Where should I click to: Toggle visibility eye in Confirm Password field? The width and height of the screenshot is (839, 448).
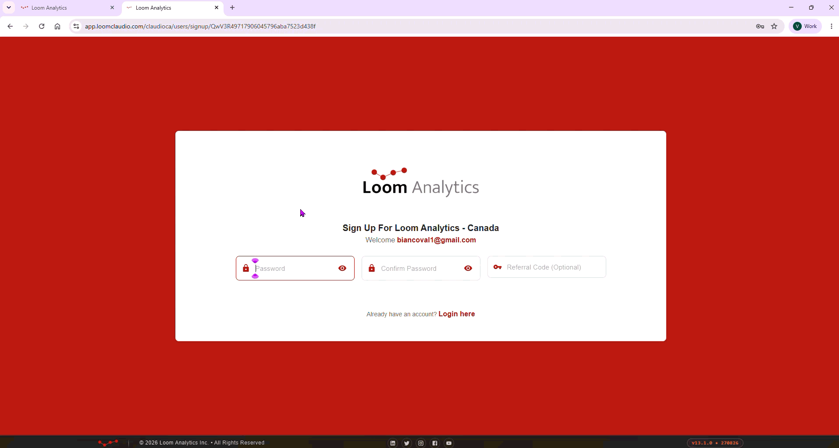[x=468, y=268]
